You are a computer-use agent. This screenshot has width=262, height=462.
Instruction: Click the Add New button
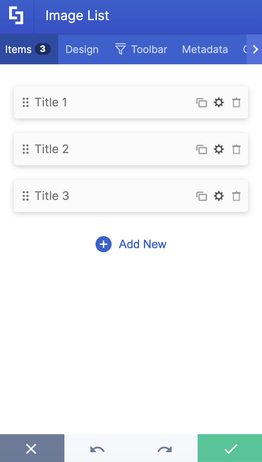131,244
